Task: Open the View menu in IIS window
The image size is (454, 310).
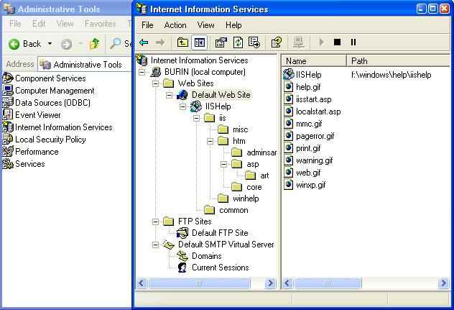Action: (x=205, y=25)
